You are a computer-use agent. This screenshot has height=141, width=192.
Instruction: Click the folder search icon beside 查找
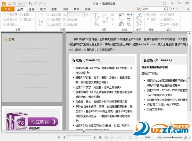pos(139,9)
